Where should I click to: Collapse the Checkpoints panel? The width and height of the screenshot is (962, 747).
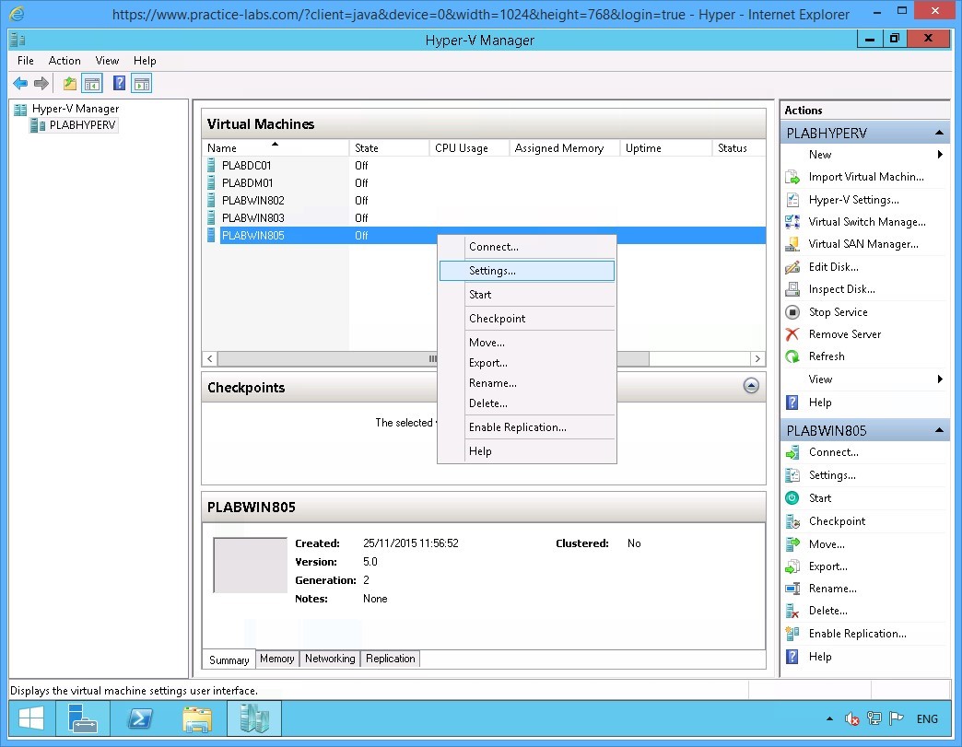point(751,387)
